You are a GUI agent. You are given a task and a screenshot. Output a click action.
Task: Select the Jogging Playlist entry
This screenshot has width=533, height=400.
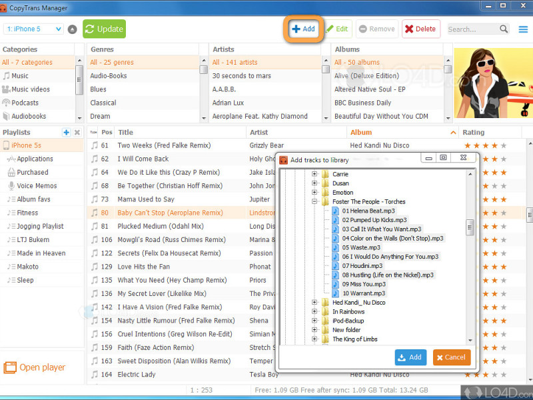41,226
